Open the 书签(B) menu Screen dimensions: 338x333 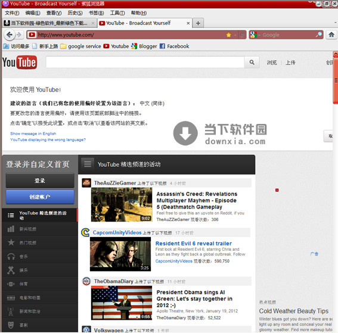coord(96,13)
